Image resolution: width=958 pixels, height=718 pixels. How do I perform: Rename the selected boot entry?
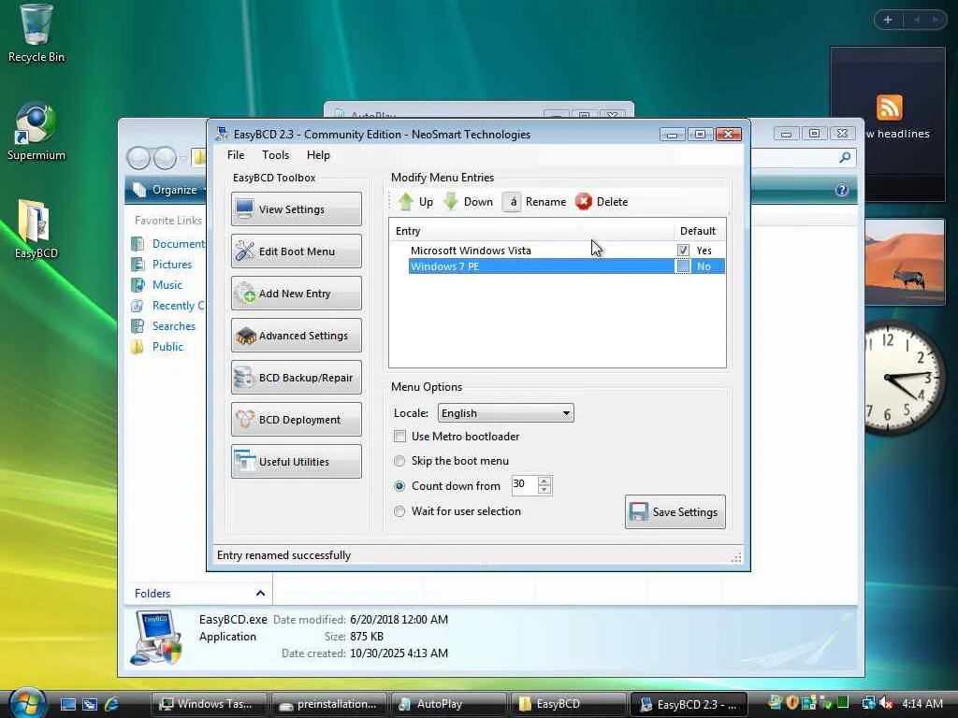pos(534,202)
